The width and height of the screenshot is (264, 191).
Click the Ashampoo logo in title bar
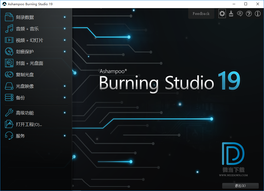point(4,4)
